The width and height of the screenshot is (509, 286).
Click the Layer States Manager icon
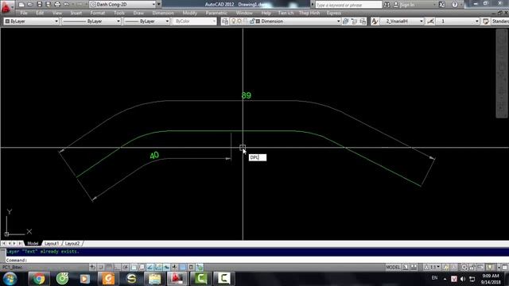(363, 21)
